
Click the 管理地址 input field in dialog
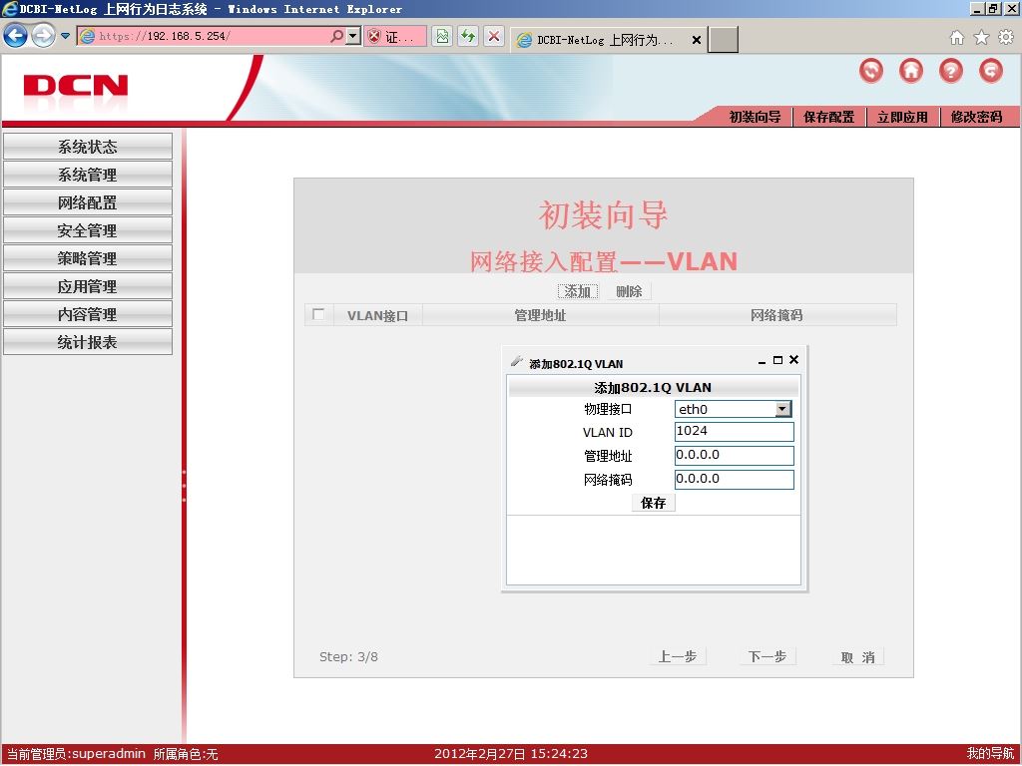pyautogui.click(x=735, y=455)
